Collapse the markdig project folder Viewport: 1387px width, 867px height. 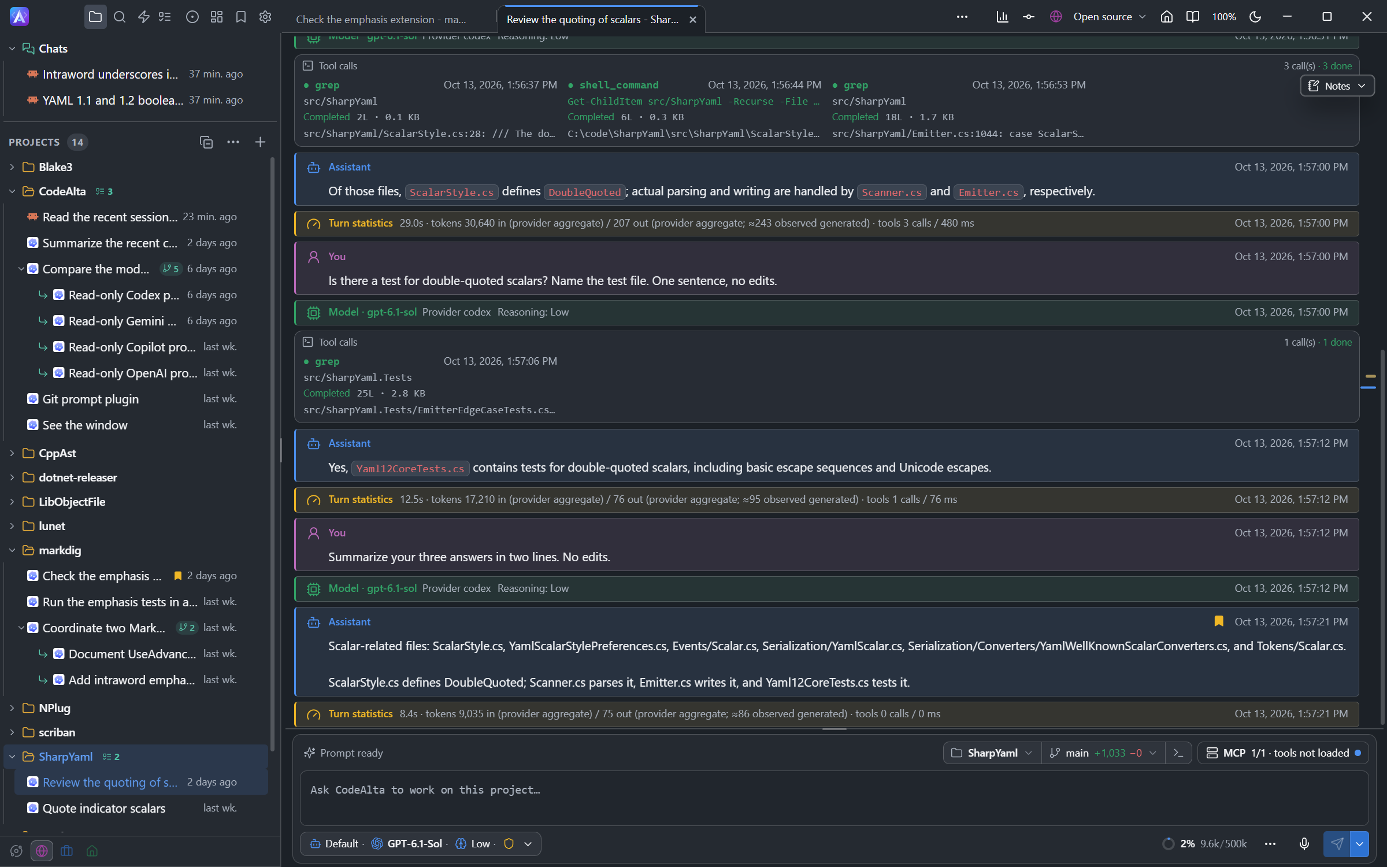point(12,550)
